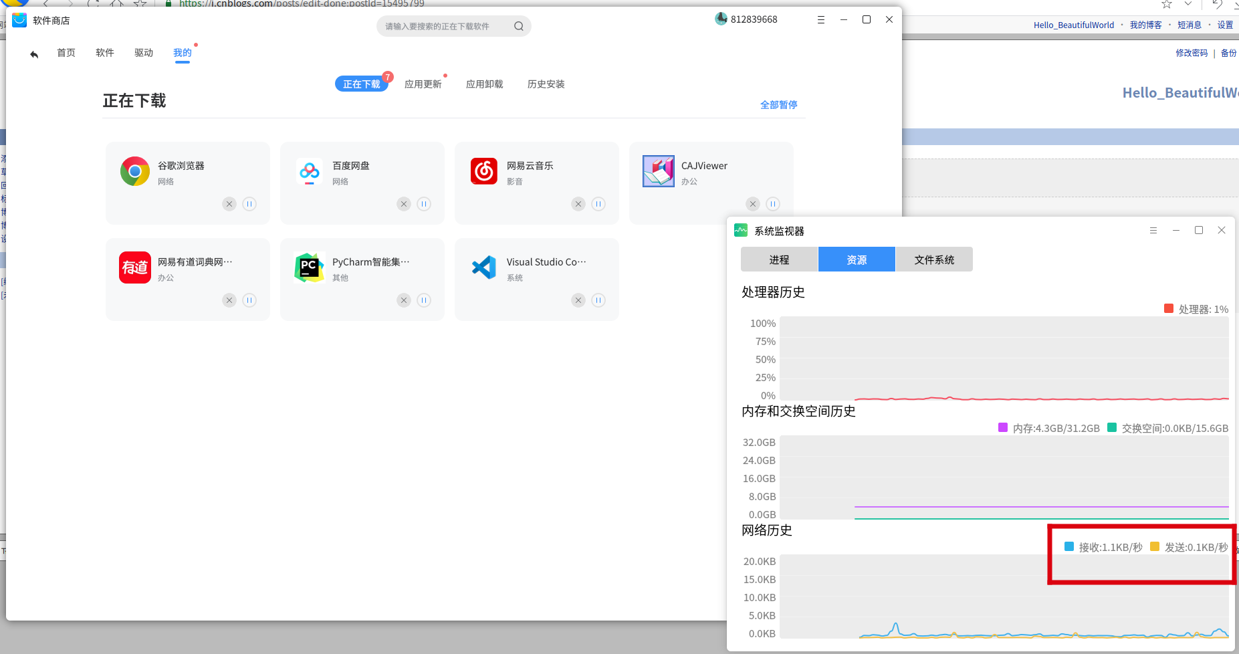1239x654 pixels.
Task: Click 修改密码 link in browser page
Action: [1192, 53]
